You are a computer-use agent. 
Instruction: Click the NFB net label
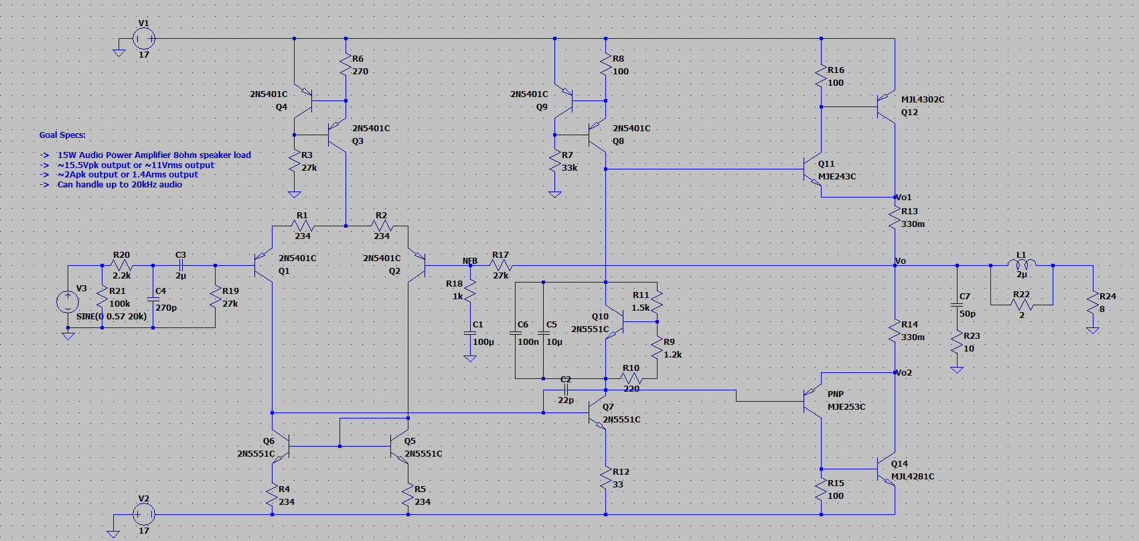470,260
